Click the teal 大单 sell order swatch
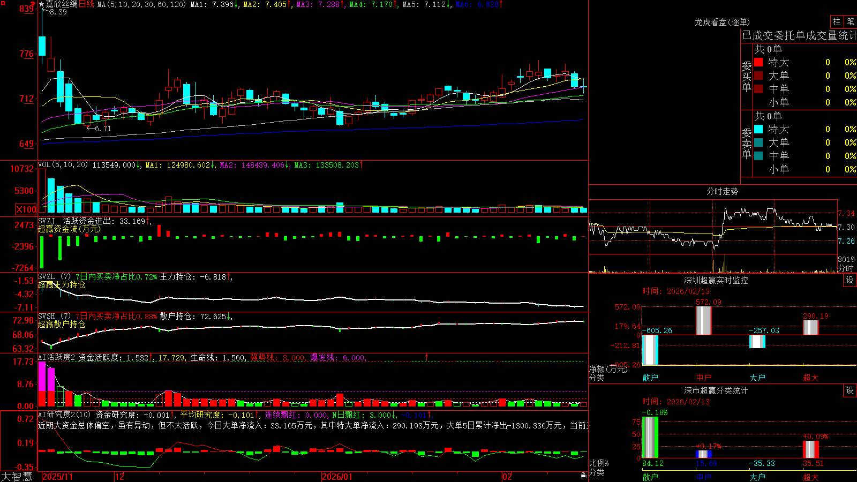The image size is (857, 482). [x=758, y=142]
